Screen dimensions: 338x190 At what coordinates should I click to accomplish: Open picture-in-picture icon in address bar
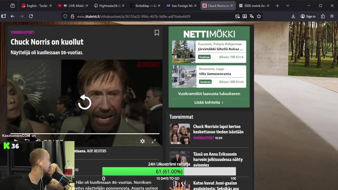click(237, 16)
